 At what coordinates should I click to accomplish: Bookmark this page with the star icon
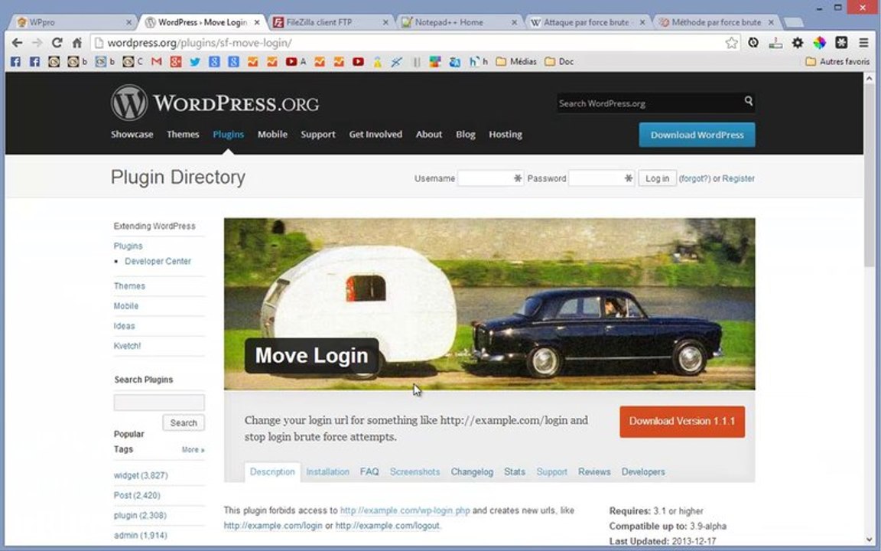click(x=731, y=43)
